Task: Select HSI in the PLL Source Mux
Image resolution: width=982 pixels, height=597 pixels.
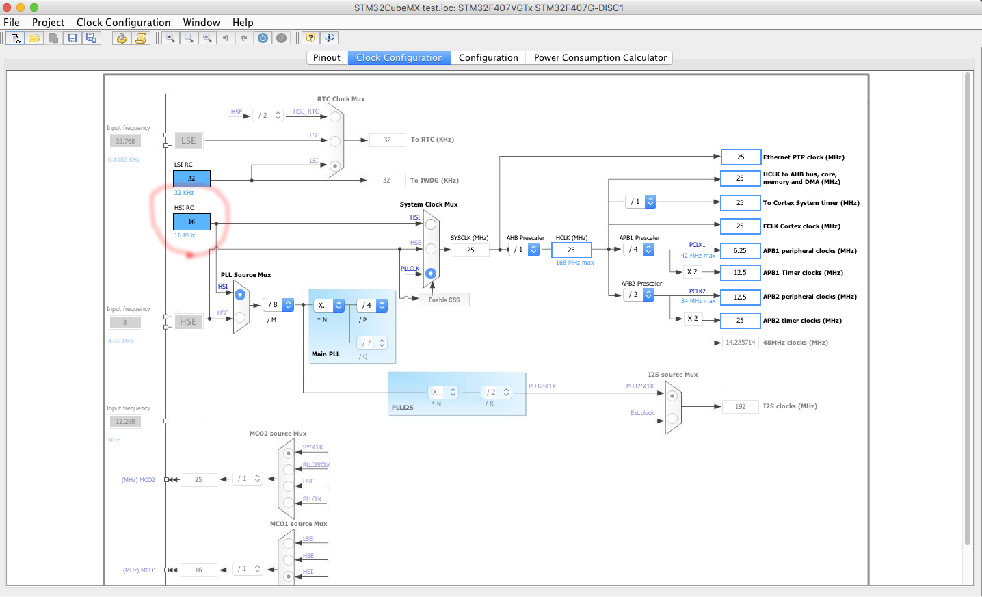Action: tap(240, 295)
